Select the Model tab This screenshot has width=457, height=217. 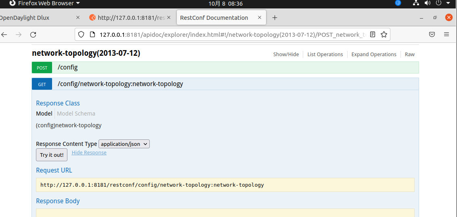click(x=44, y=114)
